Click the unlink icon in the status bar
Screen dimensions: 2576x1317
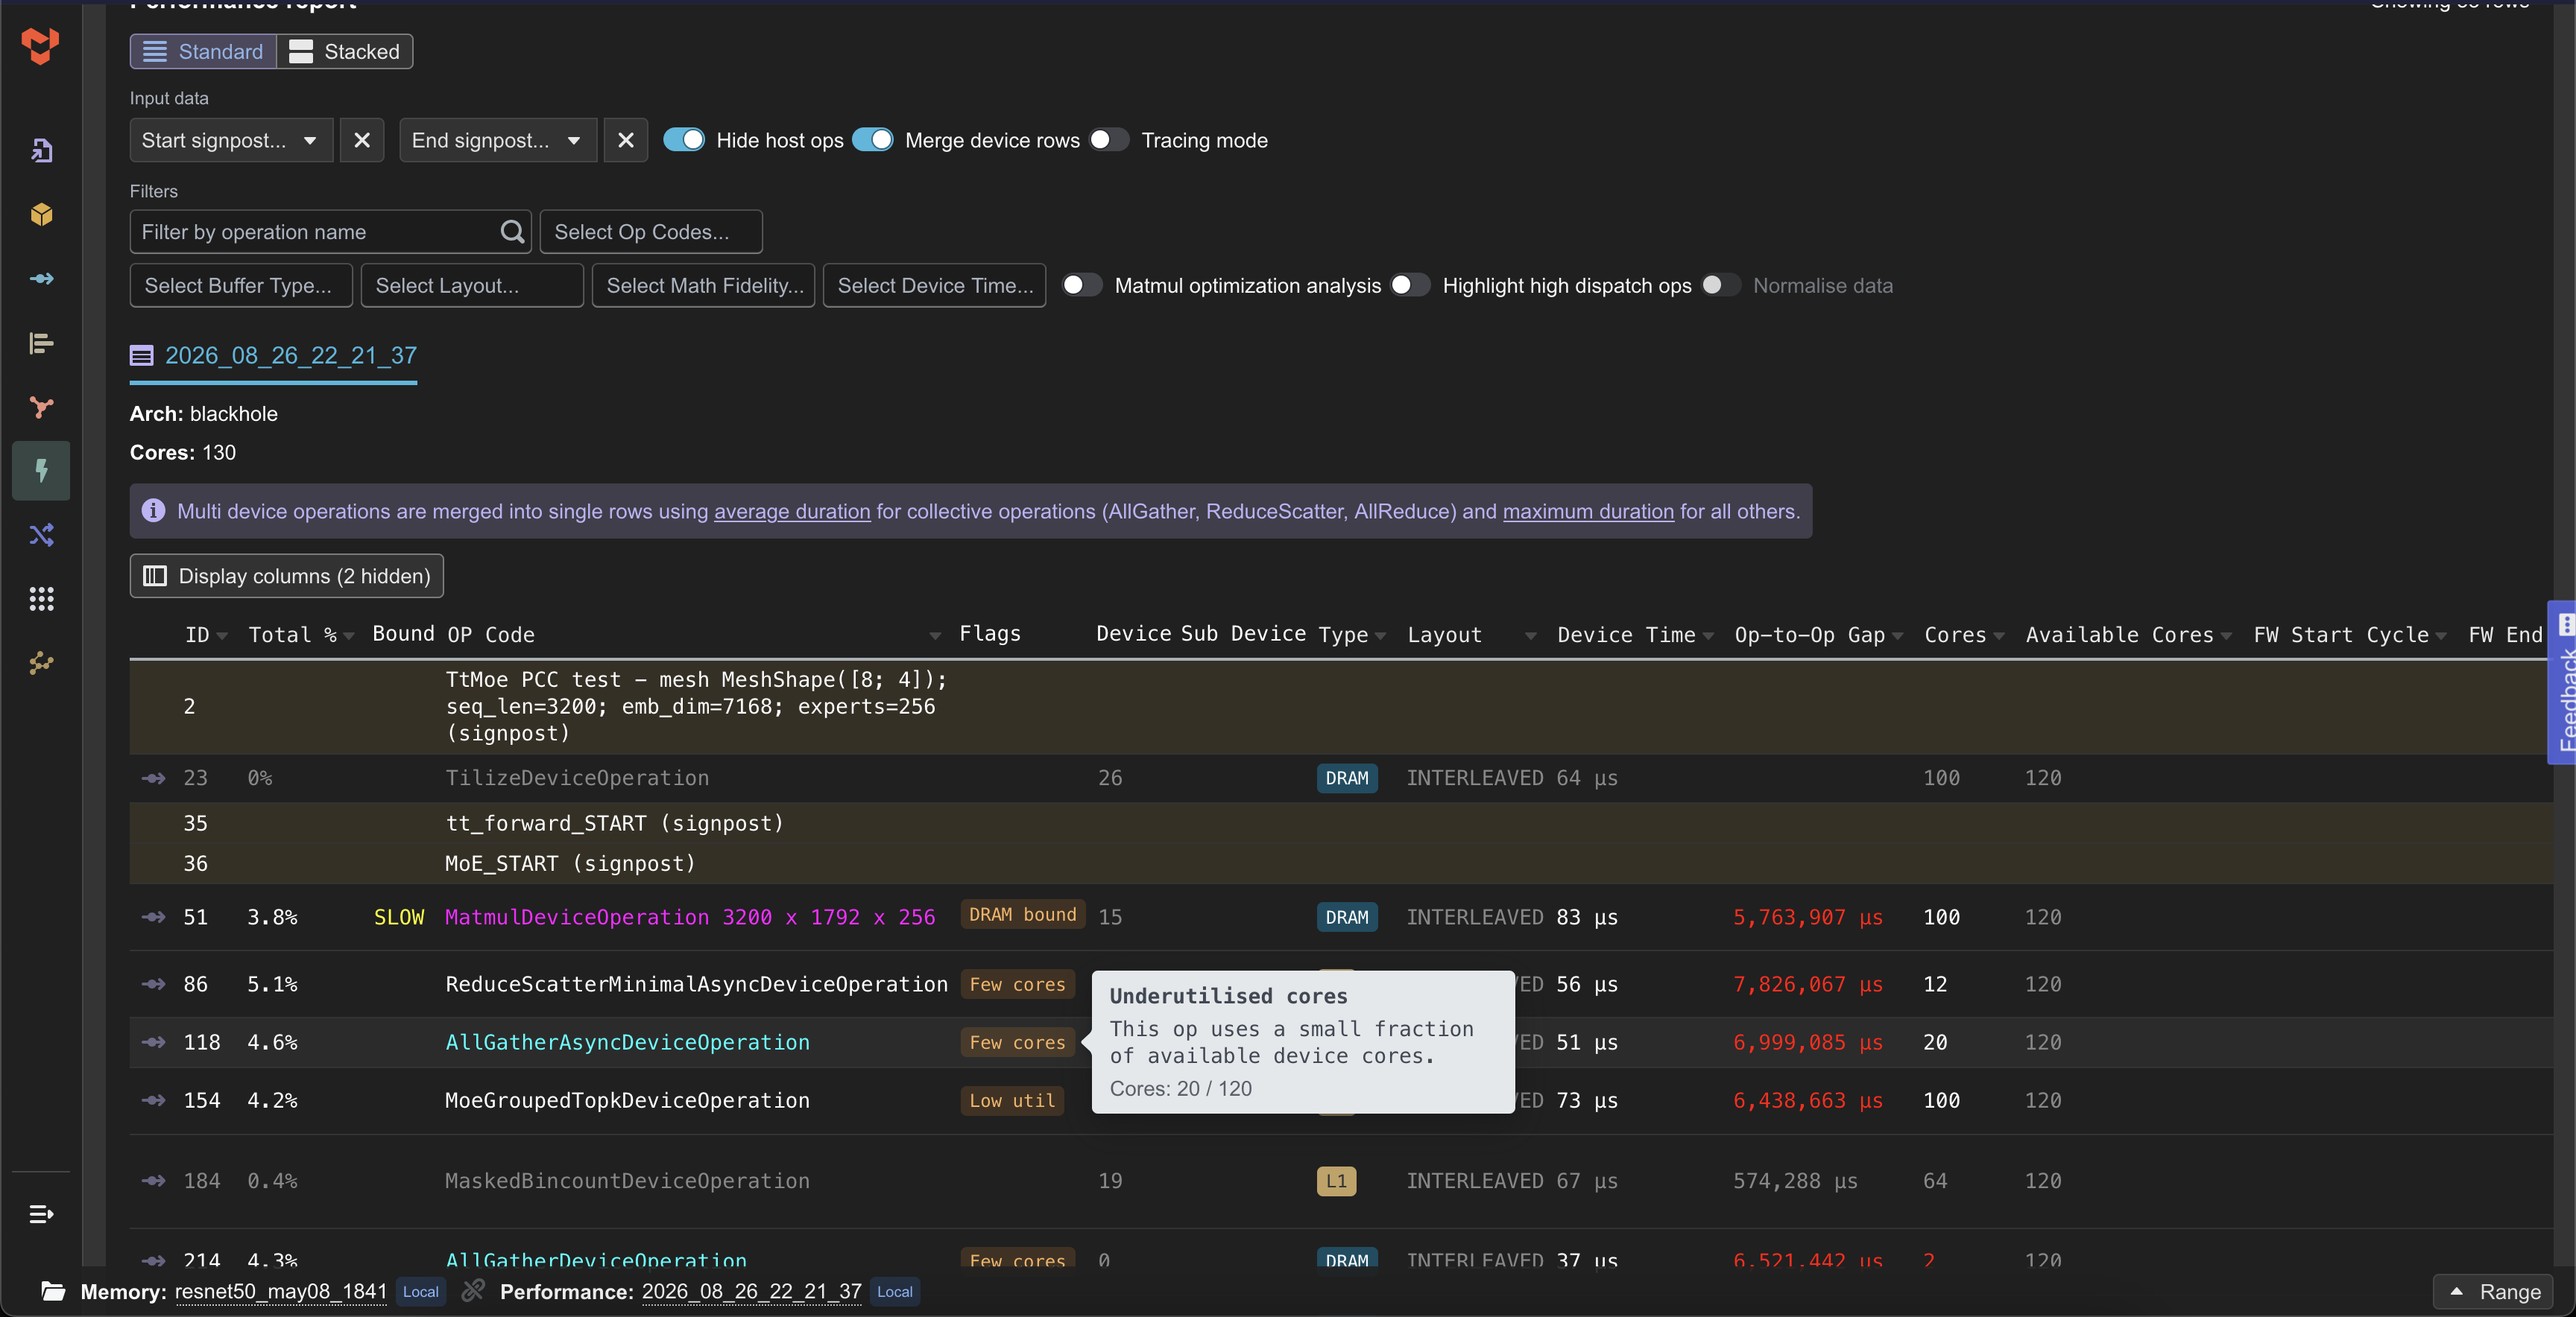[x=472, y=1291]
